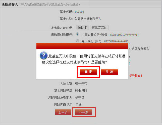This screenshot has width=162, height=125.
Task: Dismiss the dialog with 取消
Action: (110, 72)
